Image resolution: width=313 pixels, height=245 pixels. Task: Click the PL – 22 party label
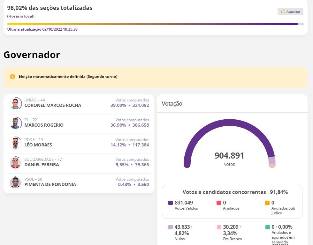tap(31, 120)
